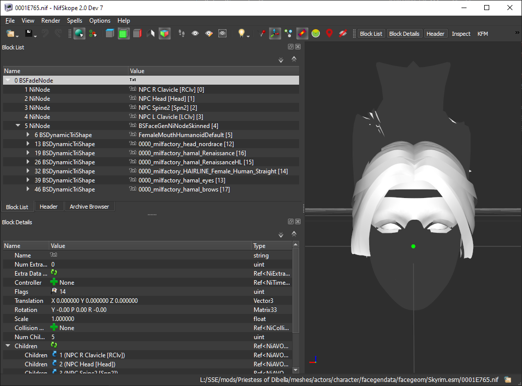522x386 pixels.
Task: Expand the 13 BSDynamicTriShape head_nordrace row
Action: coord(28,144)
